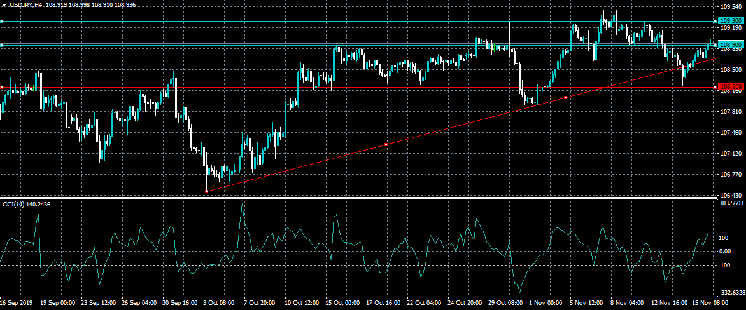Click the CCI(14) 140.2436 indicator label
The image size is (746, 310).
(x=26, y=204)
